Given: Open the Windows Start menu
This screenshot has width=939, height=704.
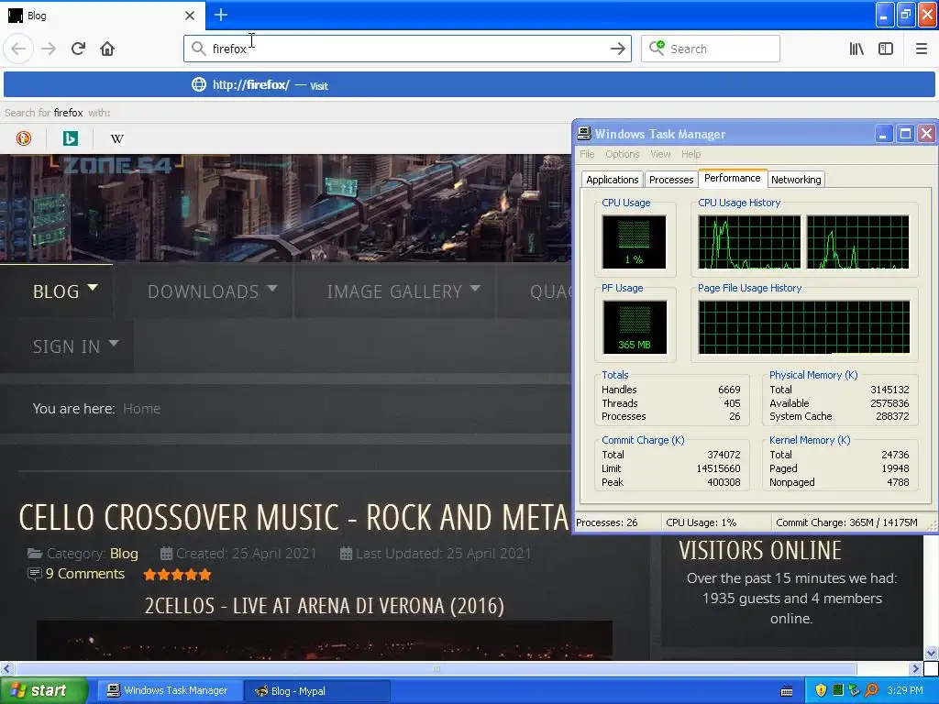Looking at the screenshot, I should (x=43, y=691).
